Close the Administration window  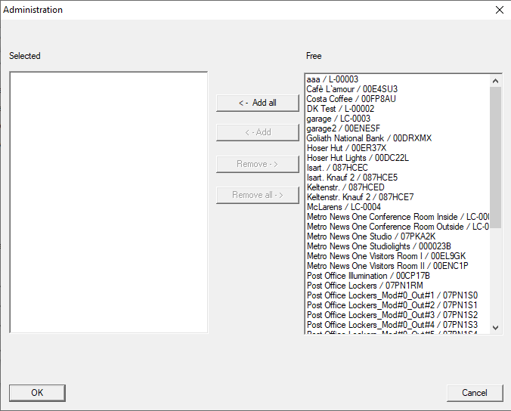point(499,10)
